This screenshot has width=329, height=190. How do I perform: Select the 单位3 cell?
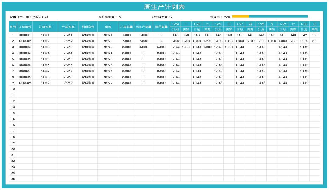[x=108, y=47]
